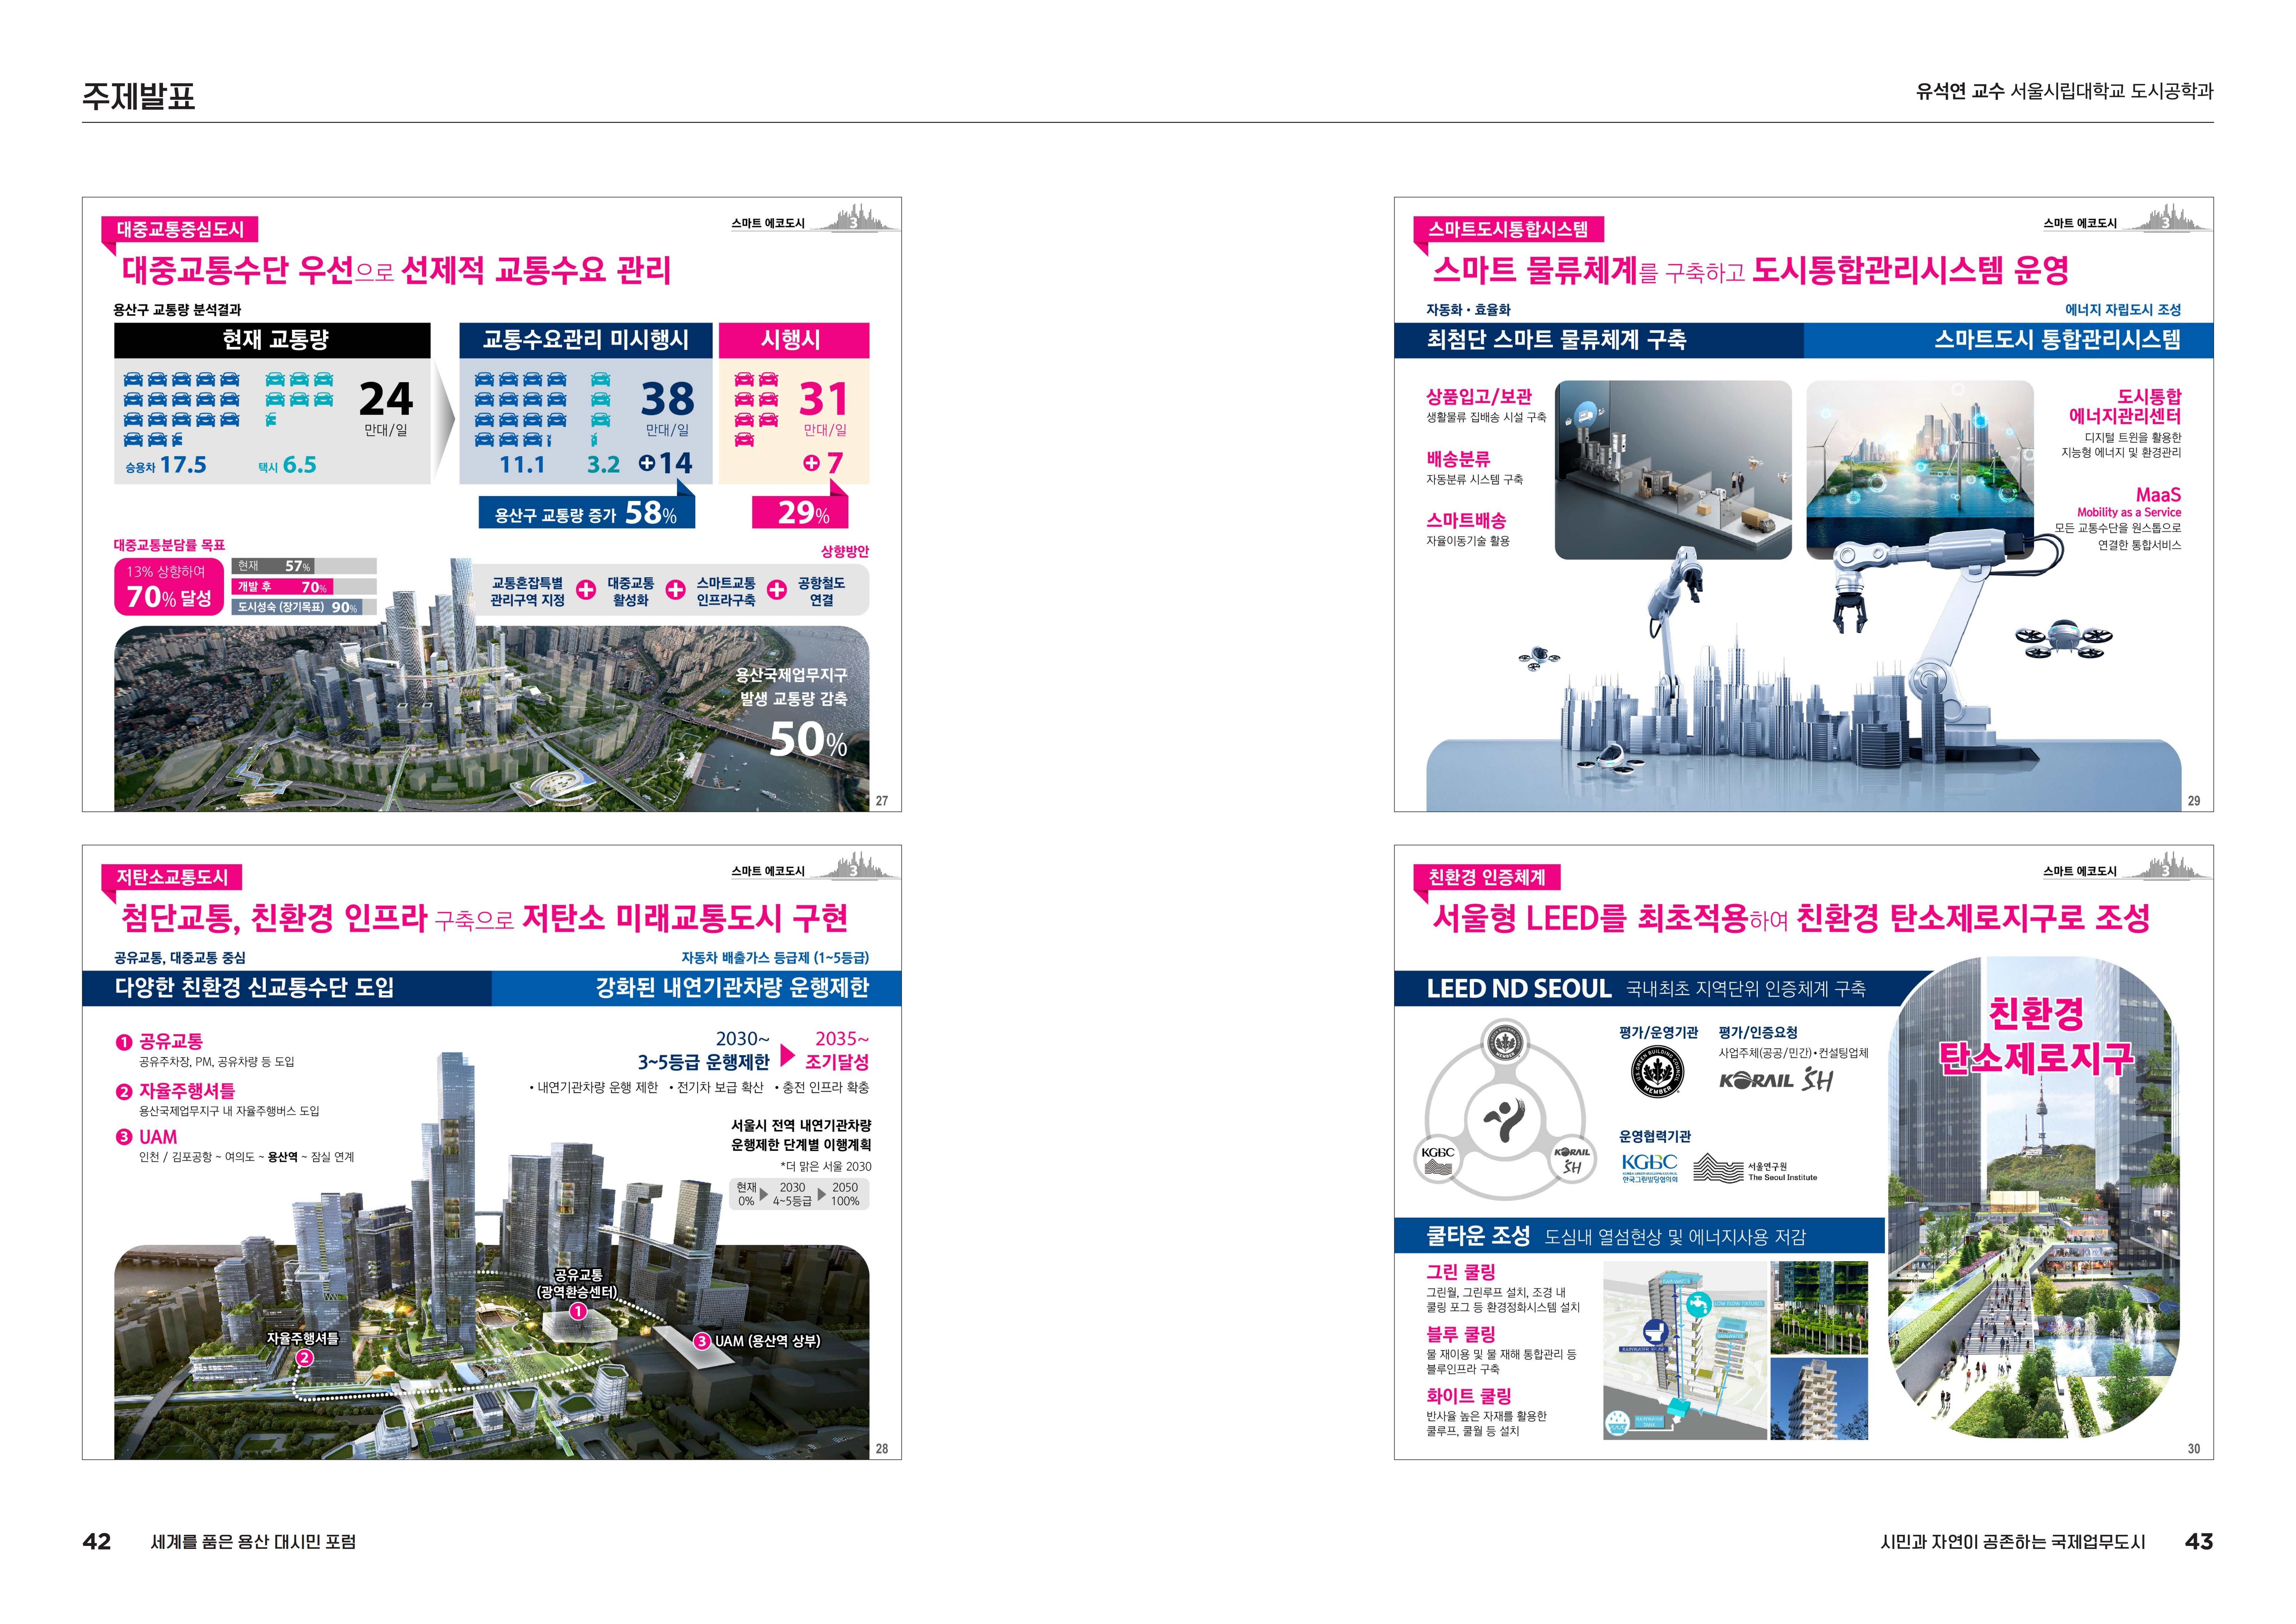Click the KORAIL logo under 평가/인증요청
The height and width of the screenshot is (1624, 2296).
(x=1756, y=1081)
